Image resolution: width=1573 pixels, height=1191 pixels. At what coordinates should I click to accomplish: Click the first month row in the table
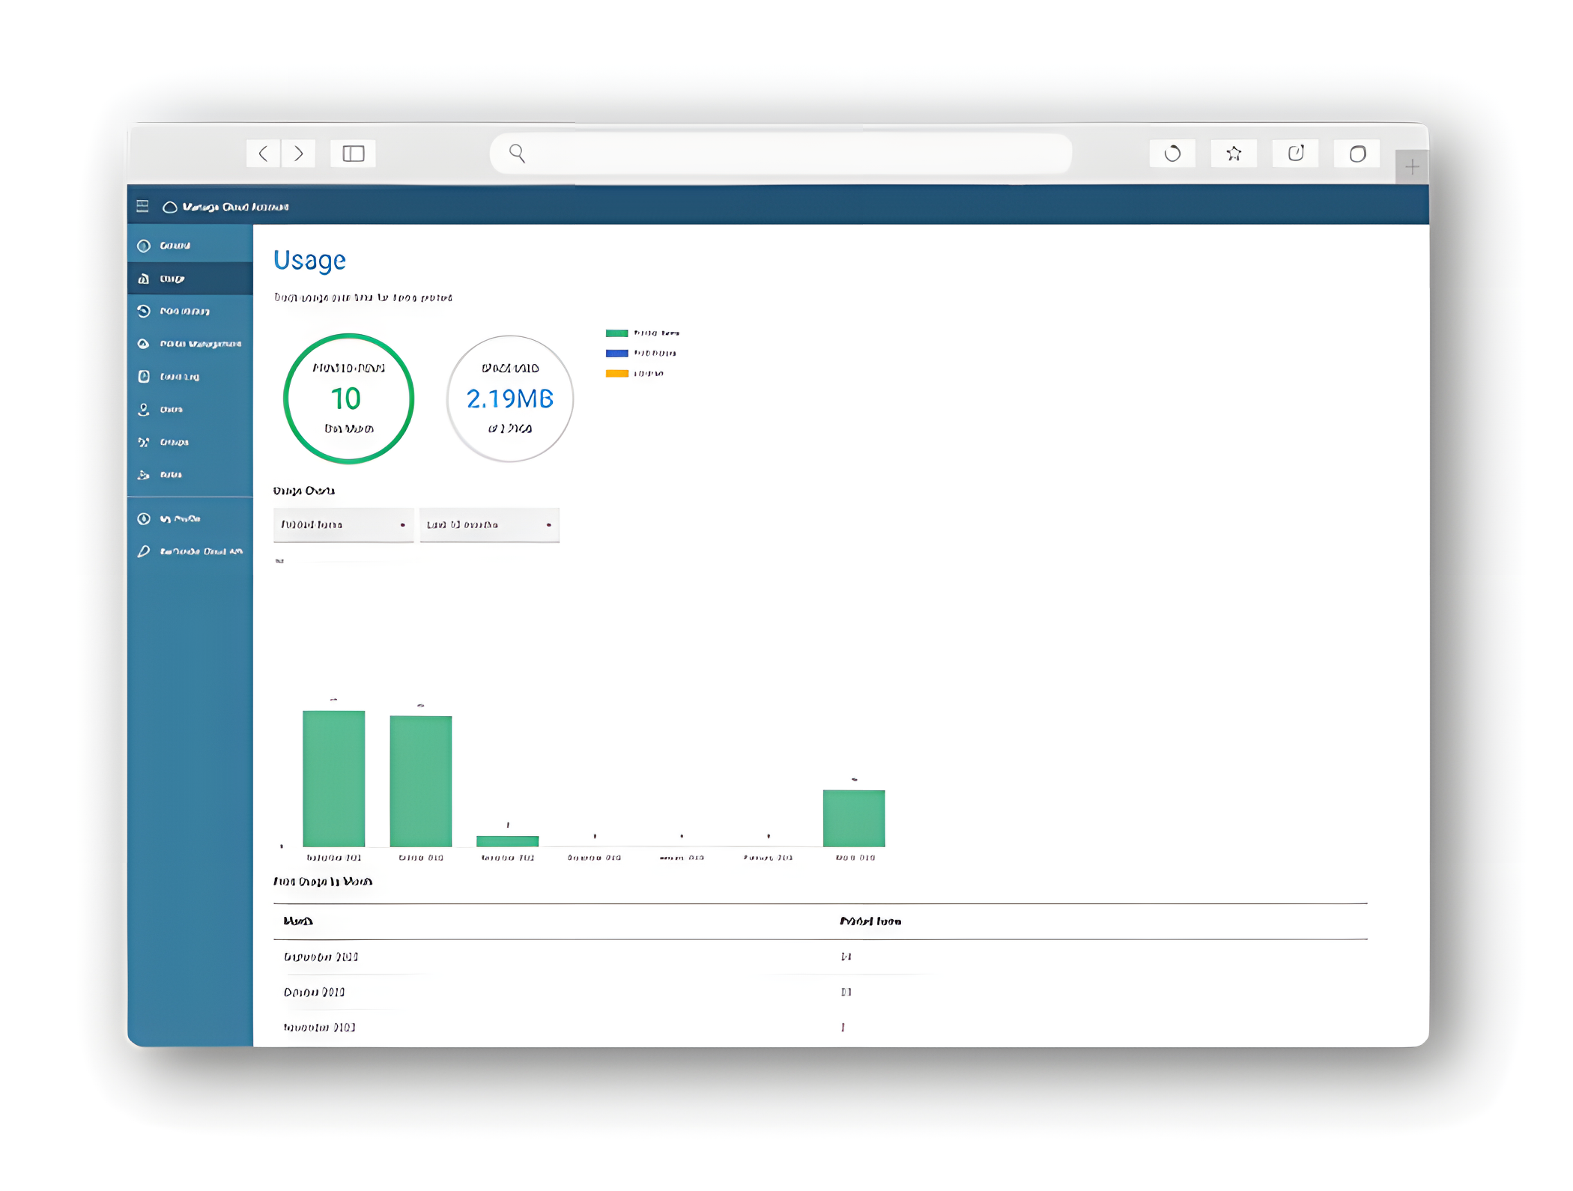[x=321, y=957]
